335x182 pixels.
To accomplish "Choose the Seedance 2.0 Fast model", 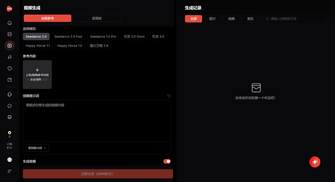I will pyautogui.click(x=68, y=37).
